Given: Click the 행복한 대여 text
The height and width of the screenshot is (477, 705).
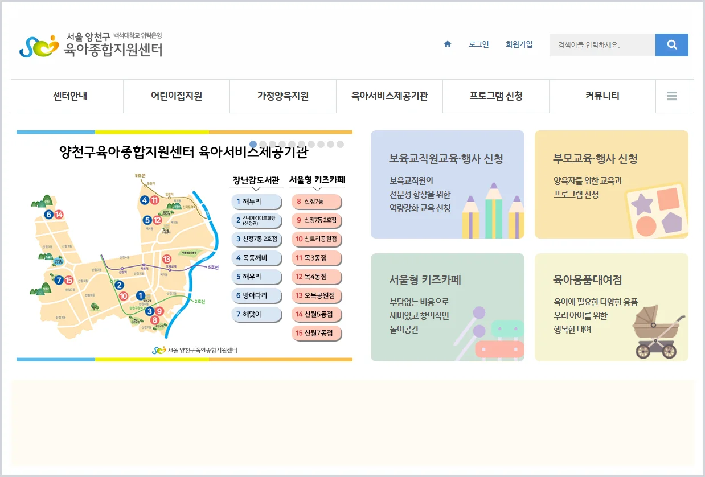Looking at the screenshot, I should 572,329.
